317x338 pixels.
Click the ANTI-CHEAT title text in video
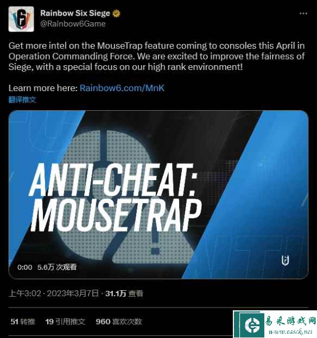(x=112, y=180)
